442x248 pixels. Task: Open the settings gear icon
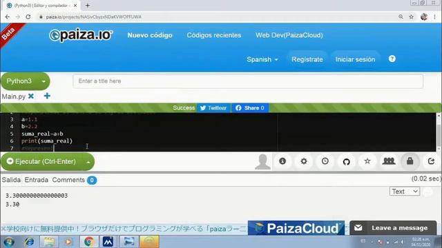click(x=304, y=161)
